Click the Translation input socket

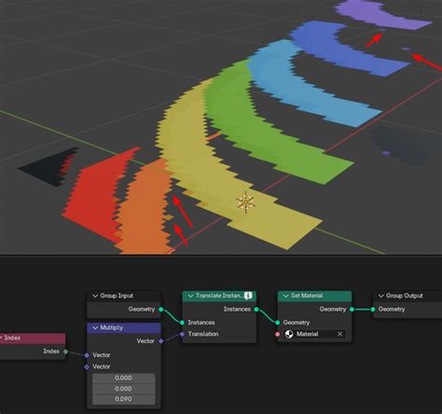[182, 334]
